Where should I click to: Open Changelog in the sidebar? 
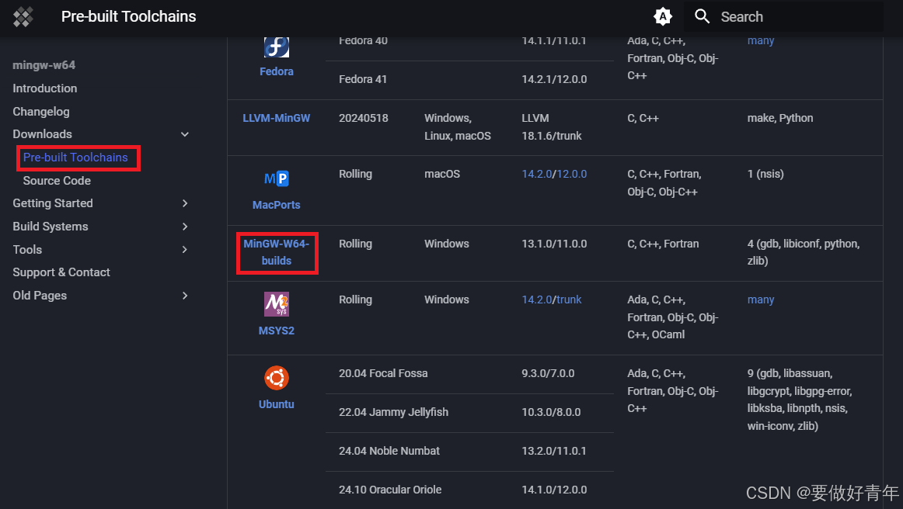41,112
